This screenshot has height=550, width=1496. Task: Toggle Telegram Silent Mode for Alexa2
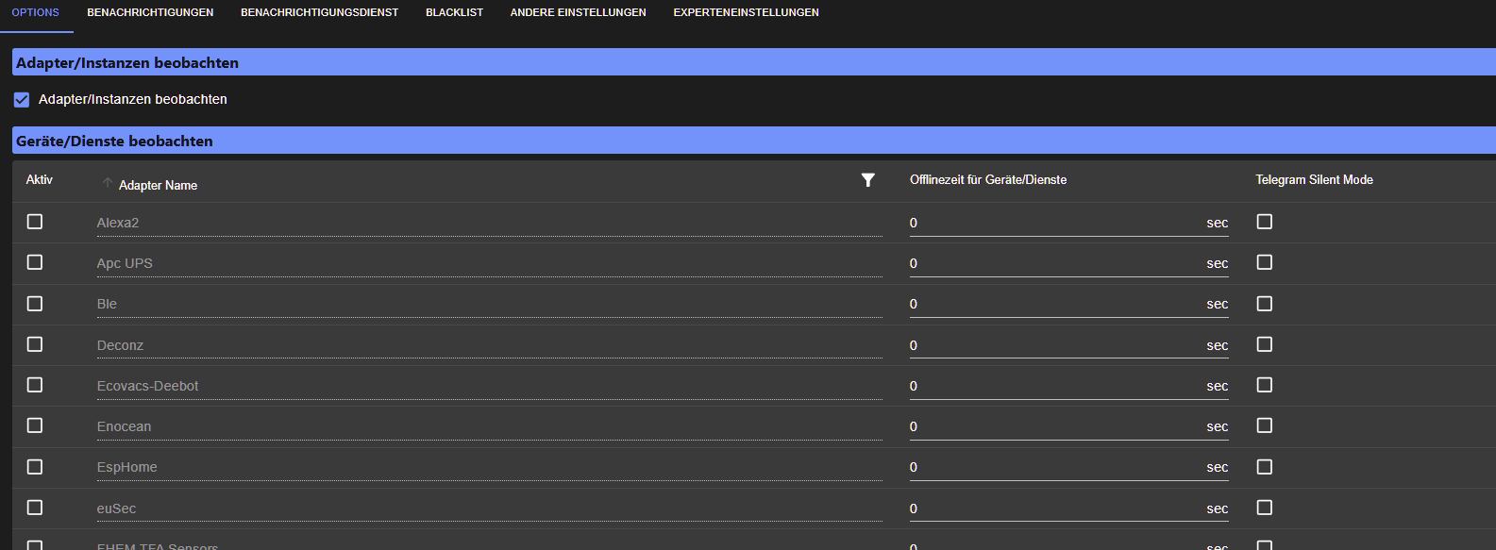[1265, 222]
